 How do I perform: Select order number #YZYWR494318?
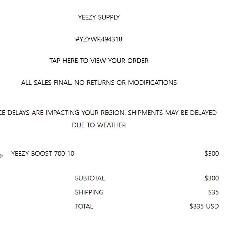click(x=99, y=39)
